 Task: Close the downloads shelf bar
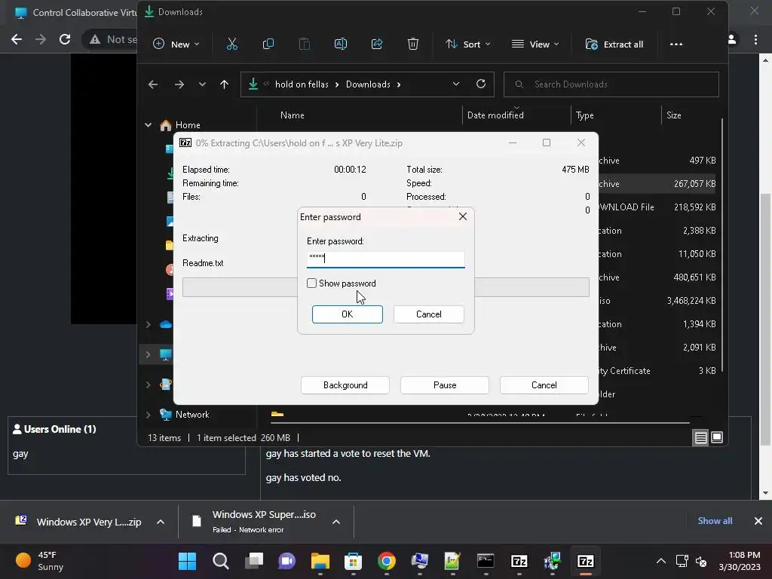[758, 521]
